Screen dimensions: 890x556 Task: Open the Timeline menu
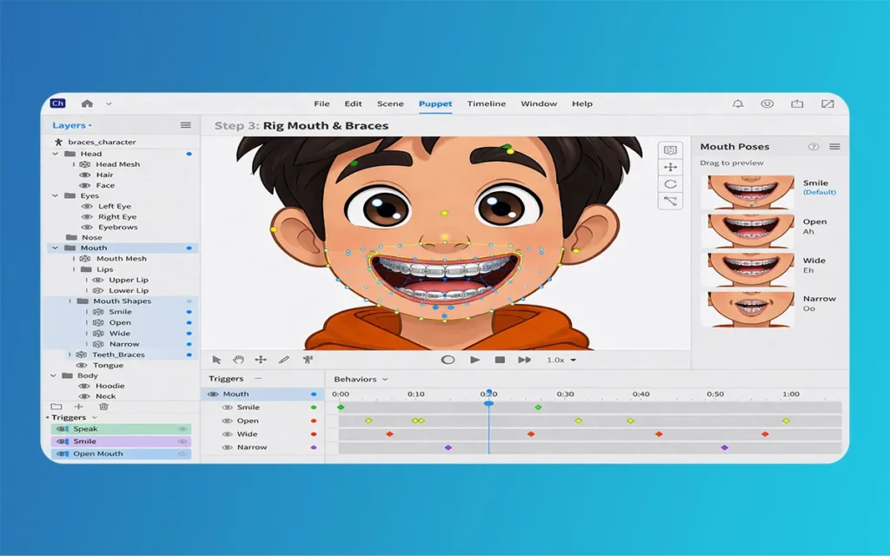tap(486, 104)
